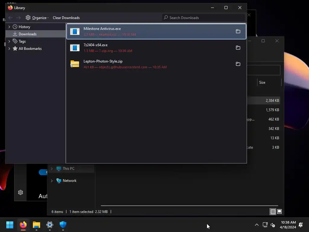Select the Lepton-Photon-Style.zip download entry
This screenshot has height=232, width=309.
point(156,64)
